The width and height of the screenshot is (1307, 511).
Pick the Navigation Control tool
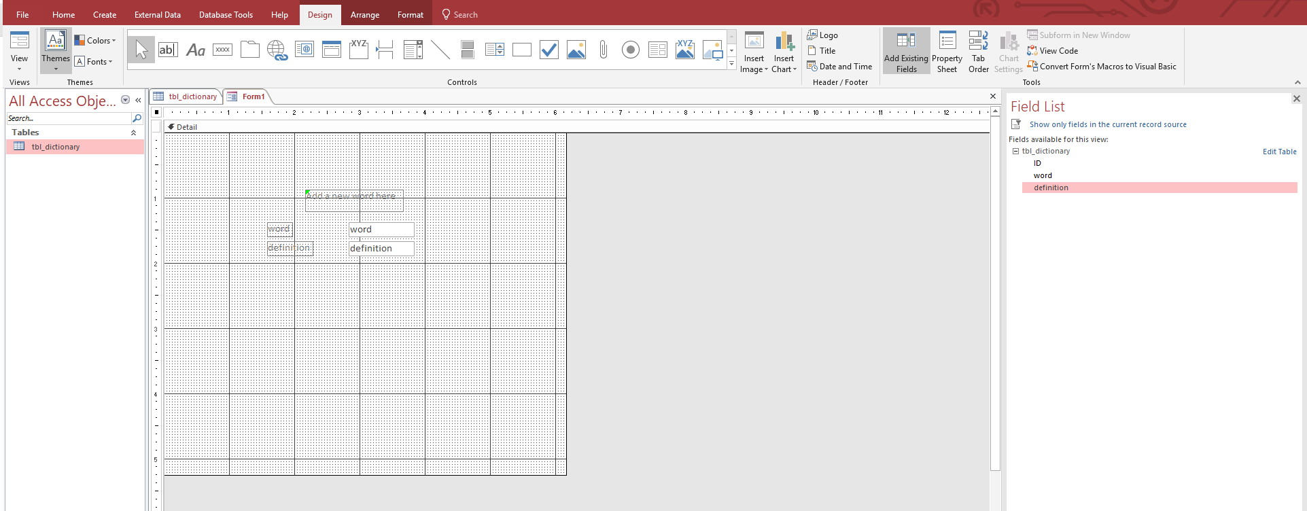pos(332,50)
